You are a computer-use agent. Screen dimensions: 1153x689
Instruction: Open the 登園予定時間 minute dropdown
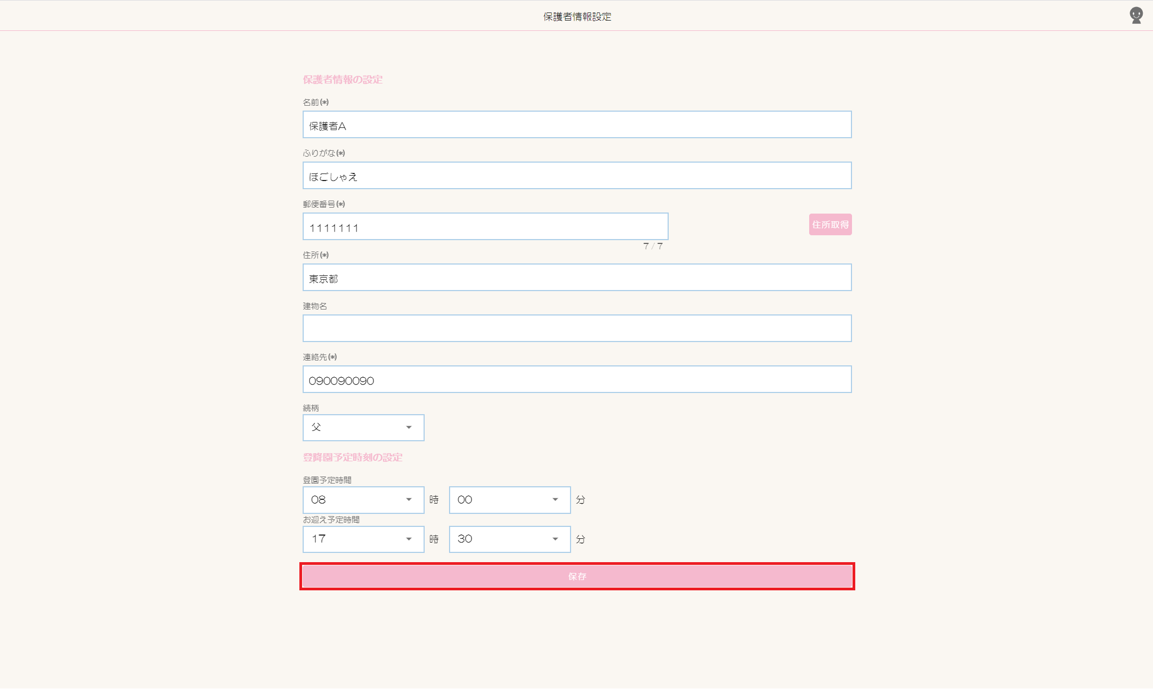[510, 500]
